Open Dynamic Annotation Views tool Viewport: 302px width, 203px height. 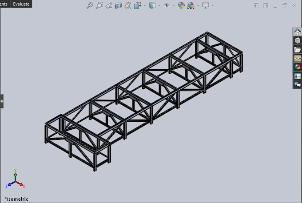(128, 5)
